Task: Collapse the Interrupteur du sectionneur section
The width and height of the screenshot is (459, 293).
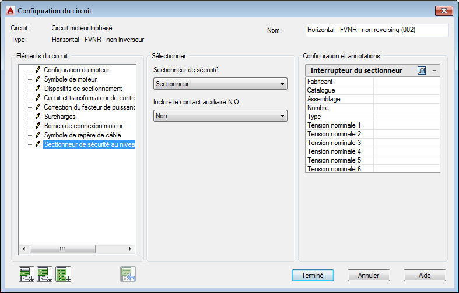Action: coord(434,70)
